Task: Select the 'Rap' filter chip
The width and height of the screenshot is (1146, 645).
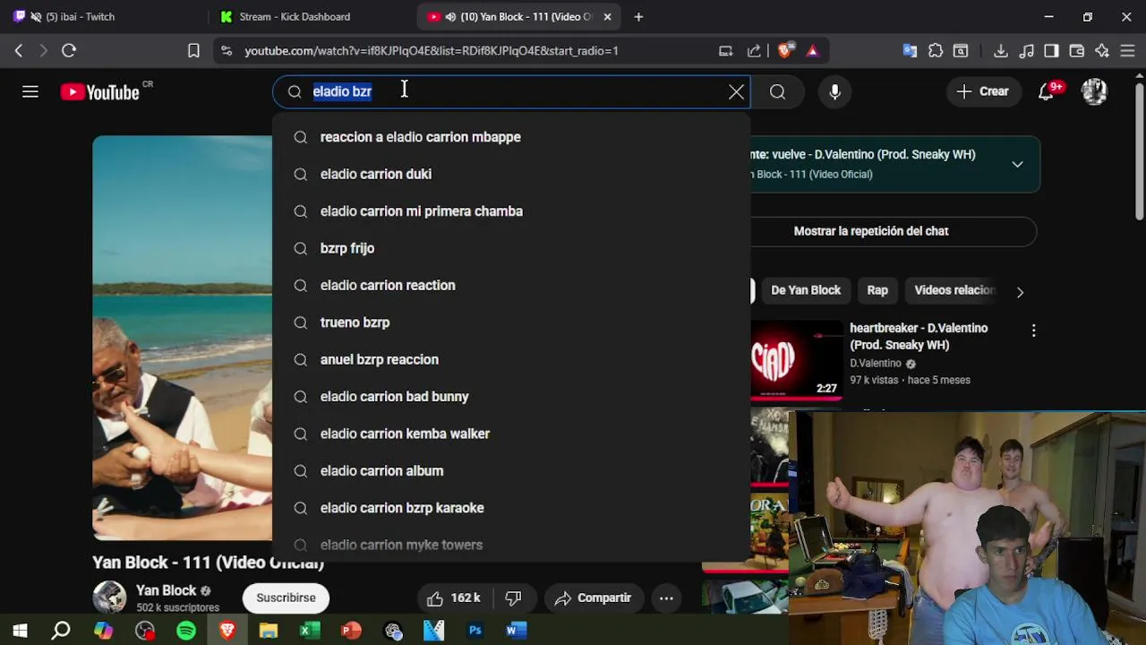Action: pos(877,290)
